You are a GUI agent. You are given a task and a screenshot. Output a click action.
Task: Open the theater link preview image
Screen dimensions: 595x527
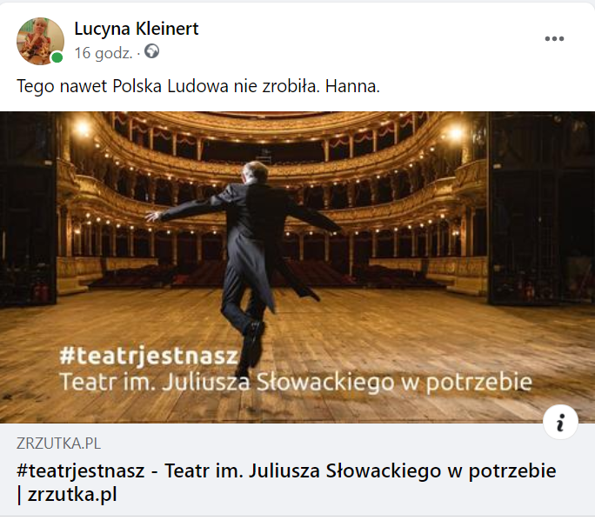pyautogui.click(x=297, y=267)
